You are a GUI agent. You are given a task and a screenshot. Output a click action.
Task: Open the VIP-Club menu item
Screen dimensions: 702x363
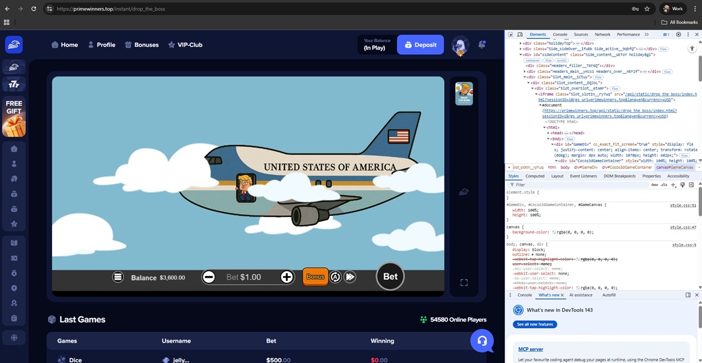(x=185, y=45)
